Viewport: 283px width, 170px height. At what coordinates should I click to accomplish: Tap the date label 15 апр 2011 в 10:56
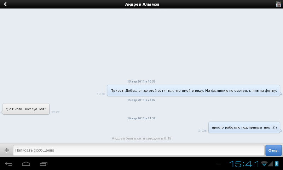(141, 81)
